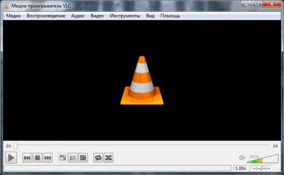
Task: Click the elapsed time display
Action: coord(262,168)
